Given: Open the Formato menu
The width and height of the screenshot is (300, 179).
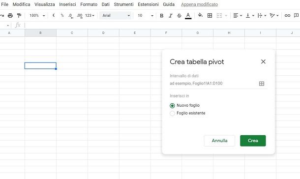Looking at the screenshot, I should coord(89,4).
